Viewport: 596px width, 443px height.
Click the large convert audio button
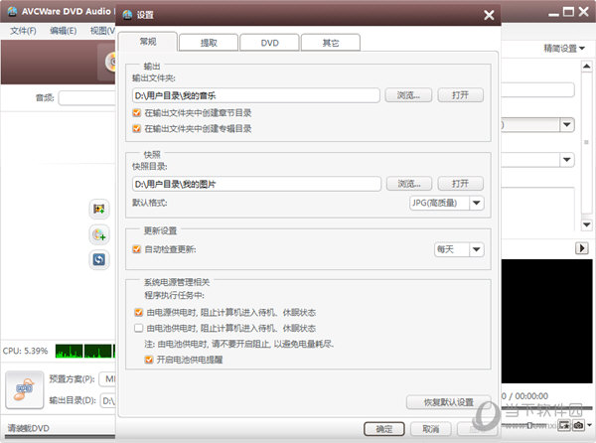[24, 388]
